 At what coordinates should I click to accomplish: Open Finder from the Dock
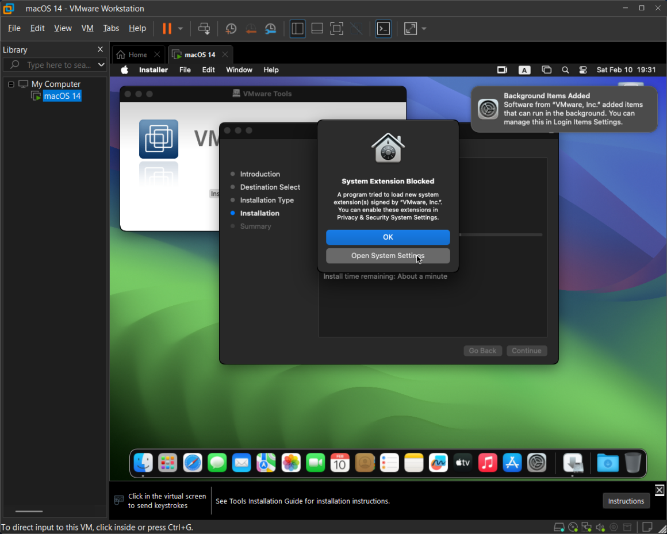(x=143, y=463)
